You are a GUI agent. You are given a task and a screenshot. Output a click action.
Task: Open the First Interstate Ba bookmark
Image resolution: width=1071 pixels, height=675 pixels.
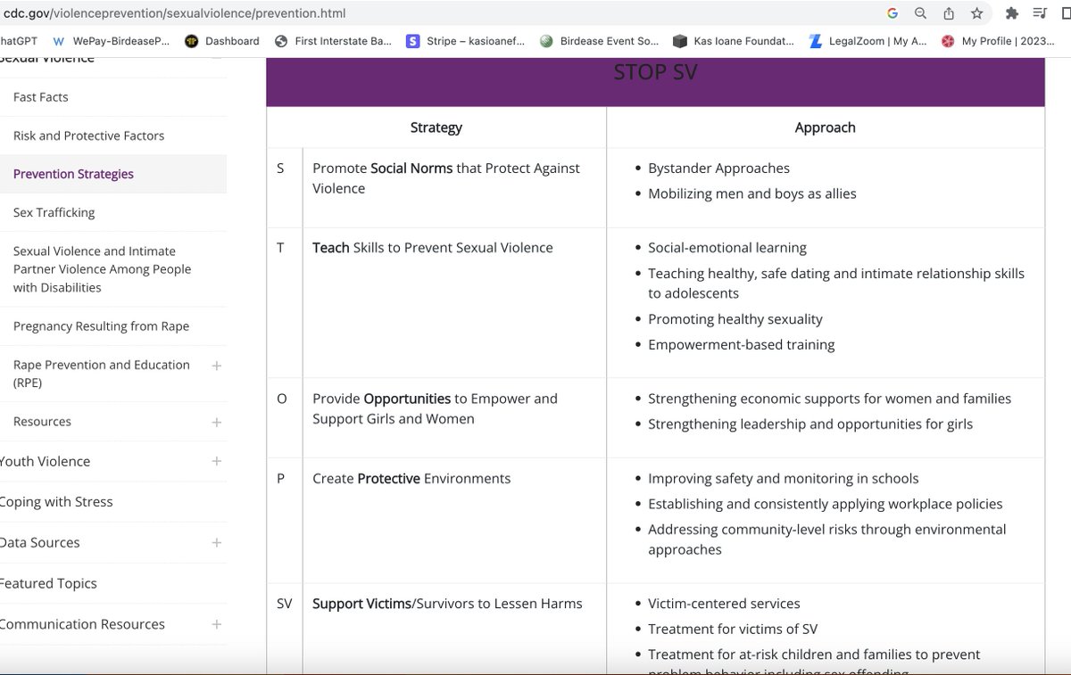point(334,41)
